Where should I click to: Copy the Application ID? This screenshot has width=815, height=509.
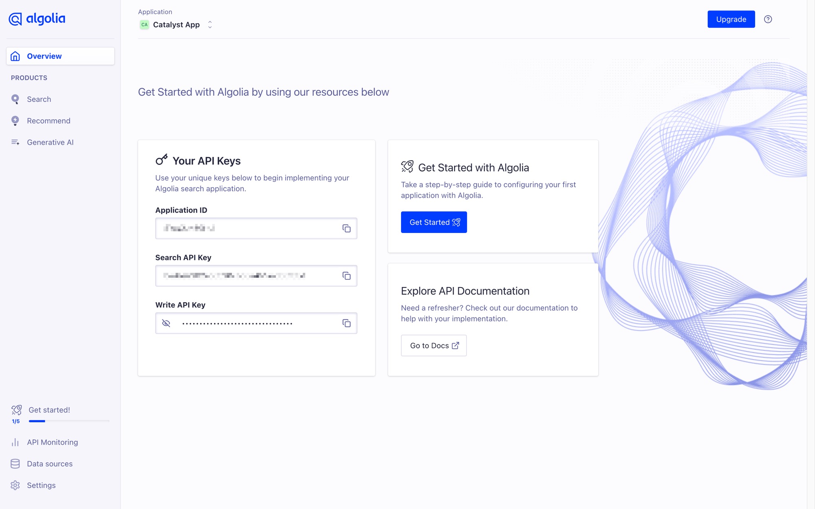[x=347, y=228]
